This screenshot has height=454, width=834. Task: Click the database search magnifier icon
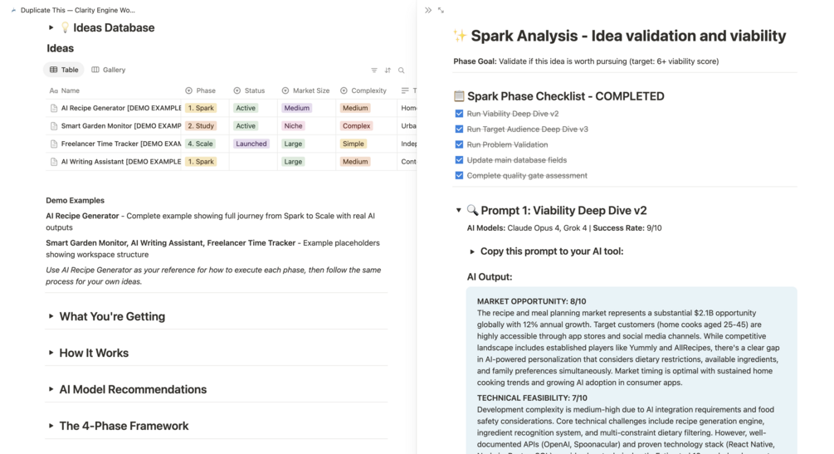pyautogui.click(x=402, y=71)
